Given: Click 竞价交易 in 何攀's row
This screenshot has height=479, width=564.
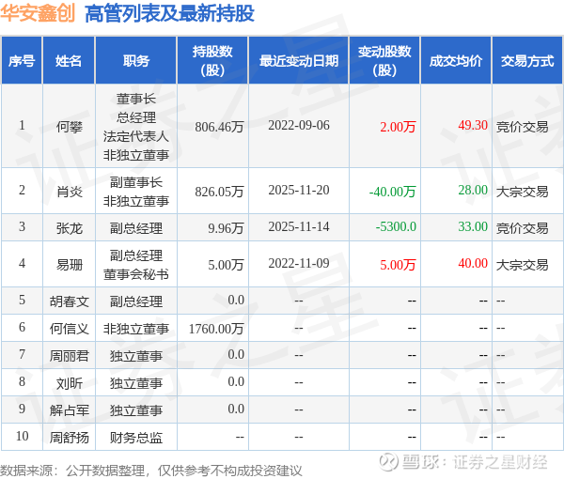Looking at the screenshot, I should (x=522, y=127).
